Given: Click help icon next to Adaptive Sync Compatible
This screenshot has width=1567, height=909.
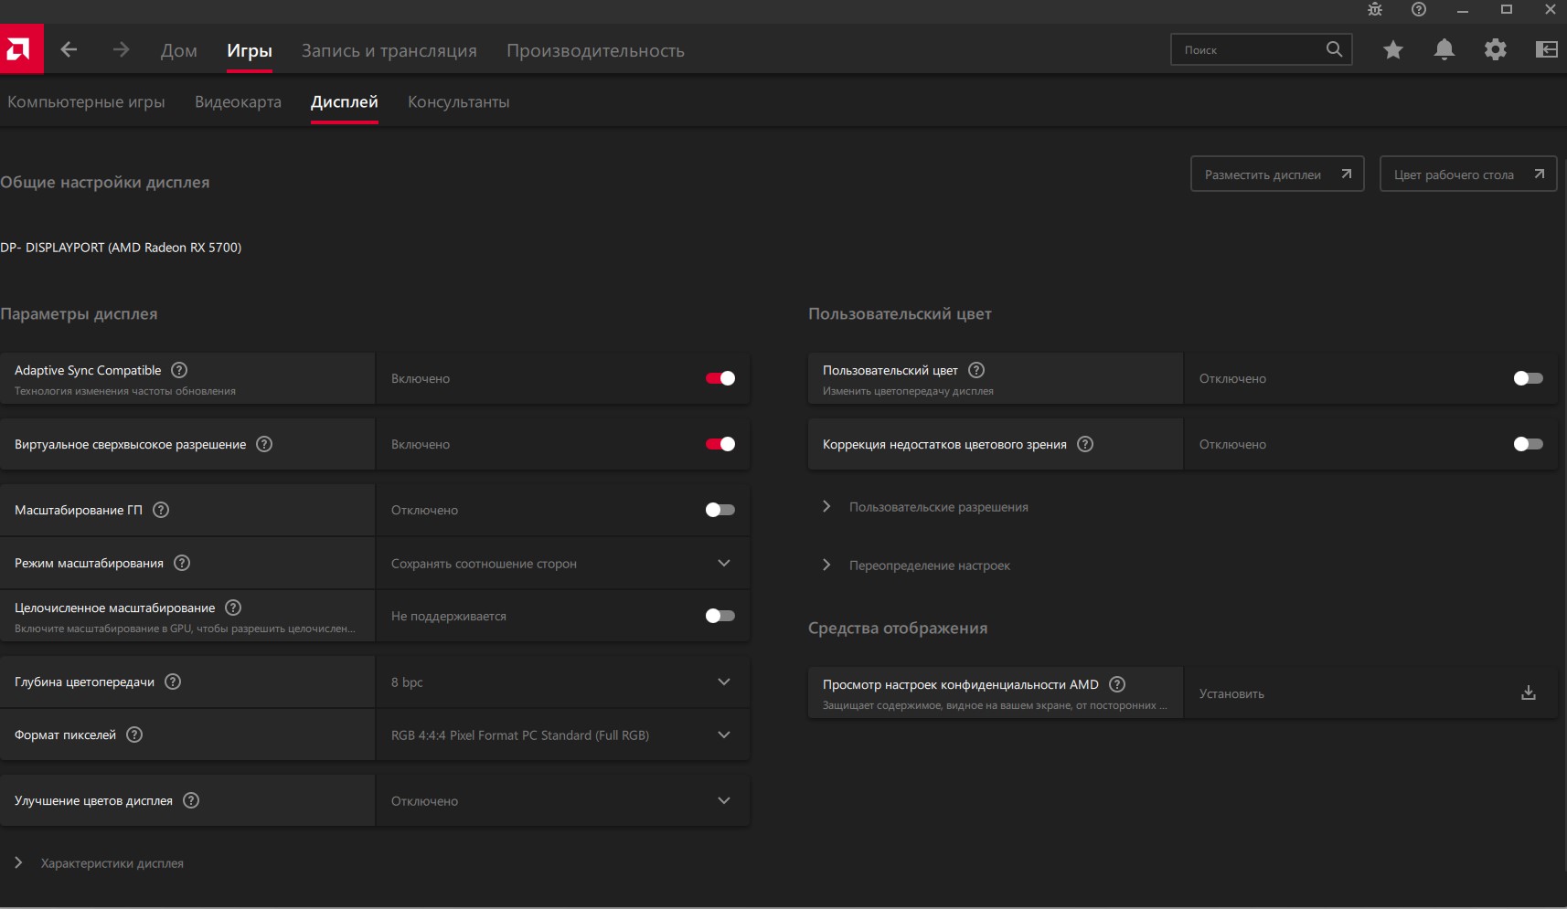Looking at the screenshot, I should coord(179,370).
